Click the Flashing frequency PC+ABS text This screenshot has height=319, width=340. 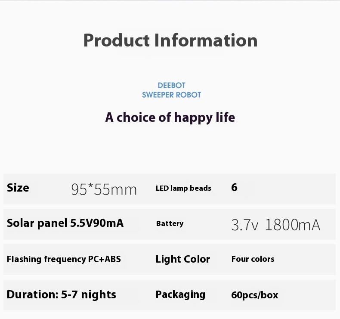pyautogui.click(x=64, y=259)
